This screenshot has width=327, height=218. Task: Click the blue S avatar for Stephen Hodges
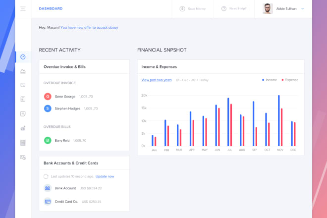pyautogui.click(x=48, y=109)
